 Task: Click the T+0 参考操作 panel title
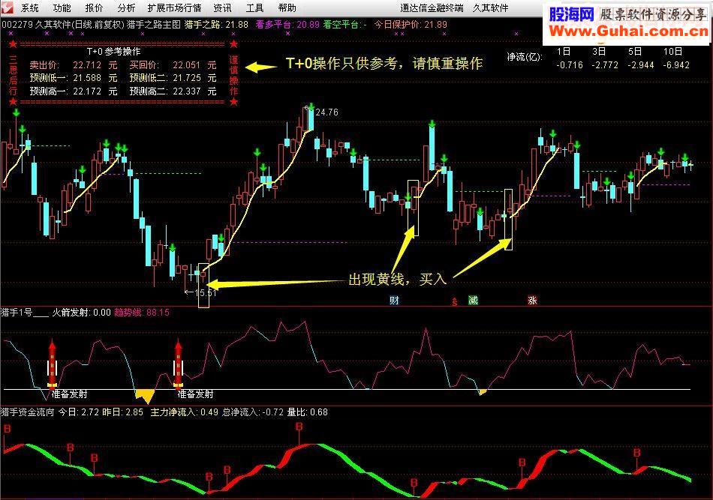click(113, 52)
